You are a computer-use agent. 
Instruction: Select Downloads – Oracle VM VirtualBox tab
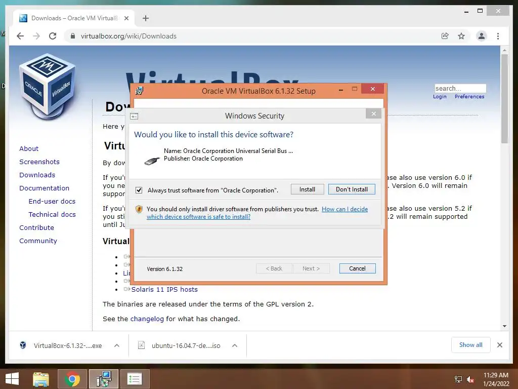click(74, 18)
